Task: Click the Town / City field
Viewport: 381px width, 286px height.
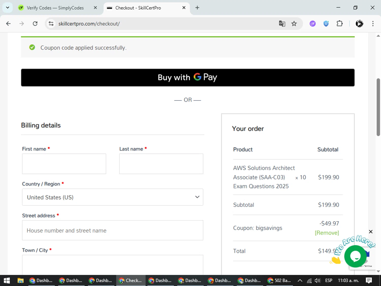Action: [113, 264]
